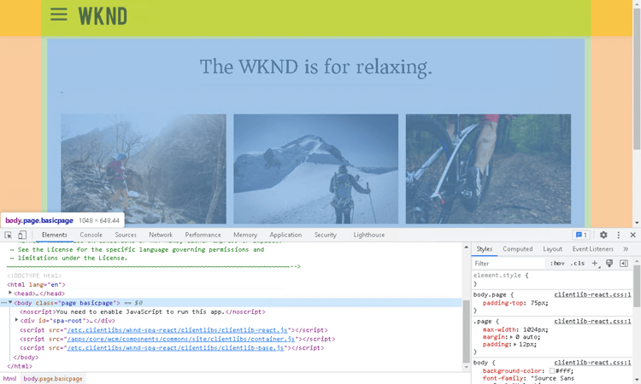Click 'The WKND is for relaxing.' heading
This screenshot has height=384, width=641.
coord(315,67)
